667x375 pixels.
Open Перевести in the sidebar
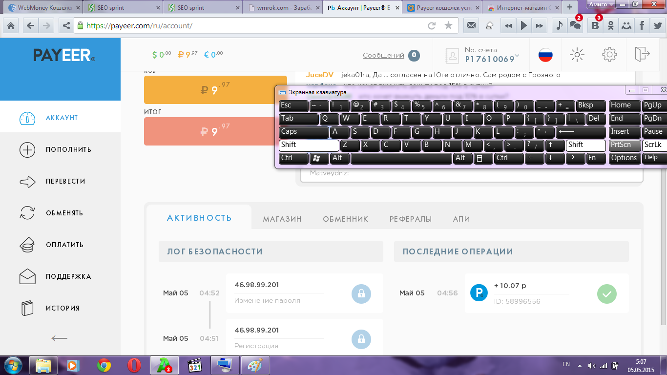point(60,181)
